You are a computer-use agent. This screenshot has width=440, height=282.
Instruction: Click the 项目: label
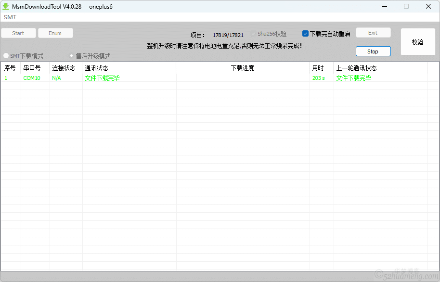(x=197, y=35)
